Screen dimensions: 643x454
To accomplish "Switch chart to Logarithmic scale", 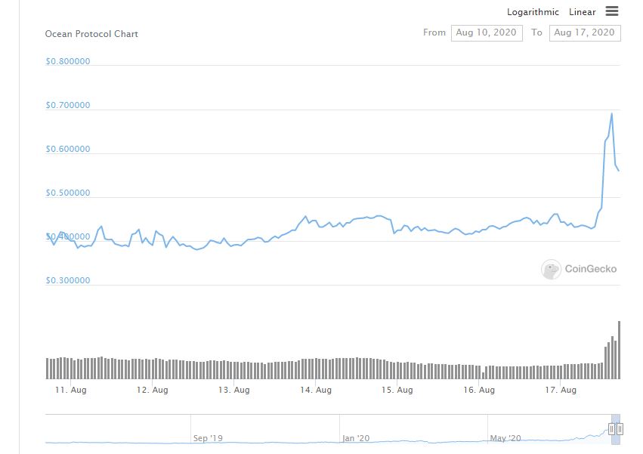I will click(533, 12).
